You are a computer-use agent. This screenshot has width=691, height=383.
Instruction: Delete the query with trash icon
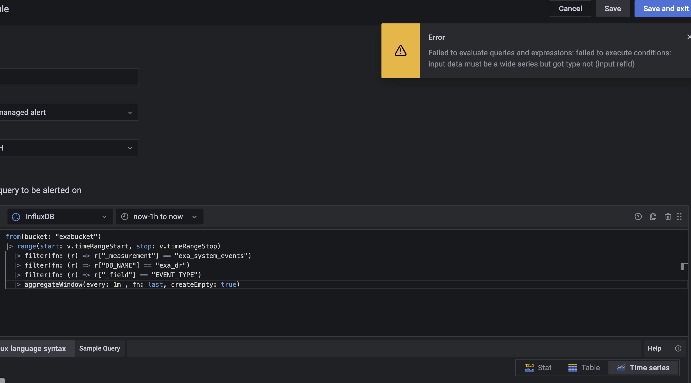click(668, 217)
